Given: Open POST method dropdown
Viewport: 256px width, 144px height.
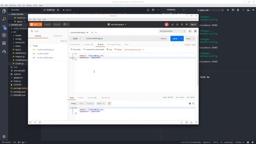Looking at the screenshot, I should (x=77, y=39).
